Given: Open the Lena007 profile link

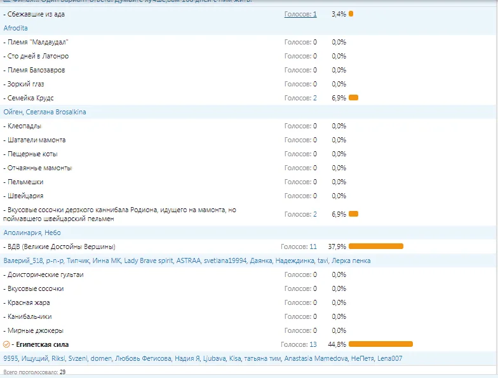Looking at the screenshot, I should tap(389, 359).
